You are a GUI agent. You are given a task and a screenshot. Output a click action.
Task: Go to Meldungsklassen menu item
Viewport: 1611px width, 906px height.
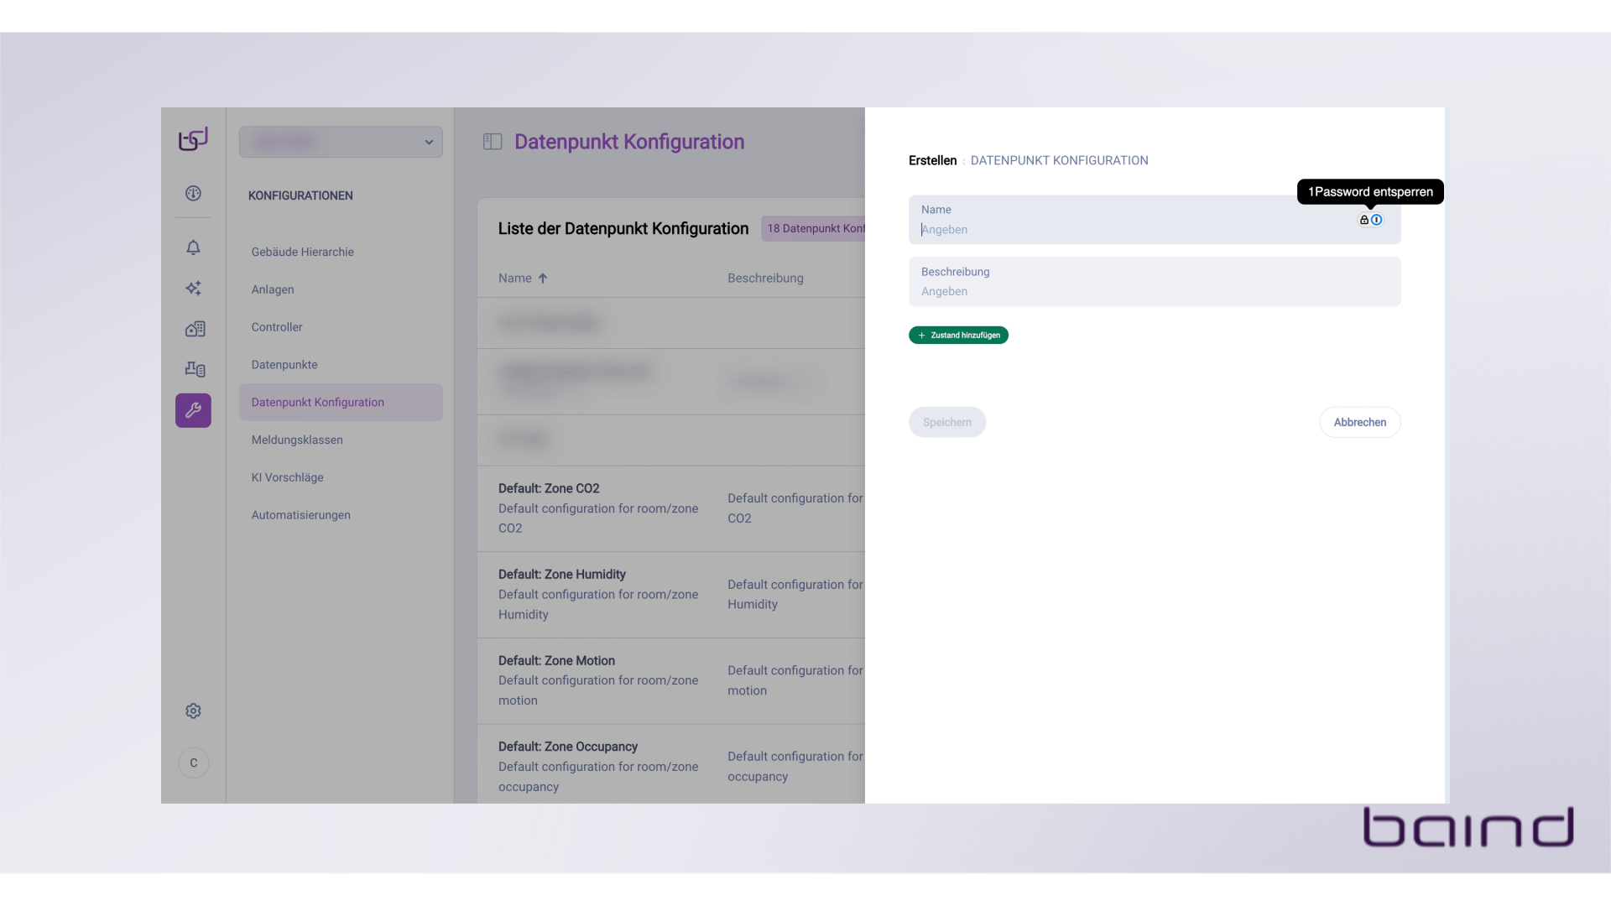tap(297, 440)
